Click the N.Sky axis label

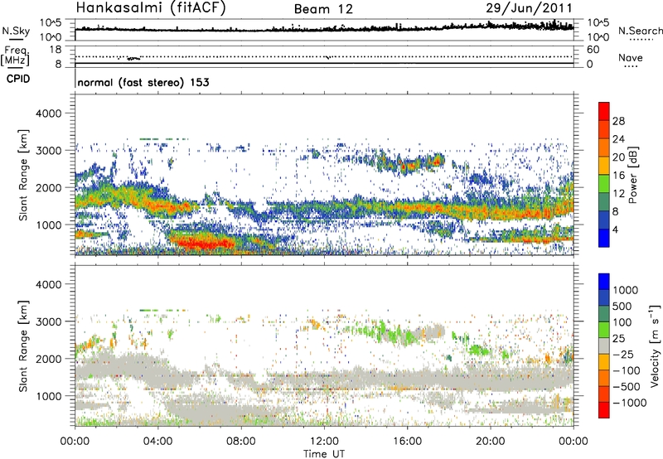pos(16,31)
